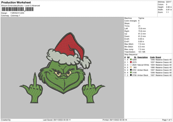
Task: Select the Colorway 1 value
Action: (x=15, y=16)
